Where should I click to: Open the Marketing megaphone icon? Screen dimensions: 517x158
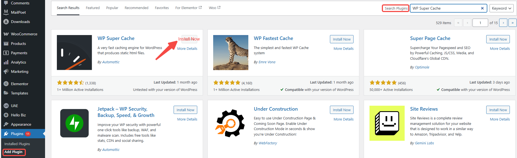[x=6, y=72]
